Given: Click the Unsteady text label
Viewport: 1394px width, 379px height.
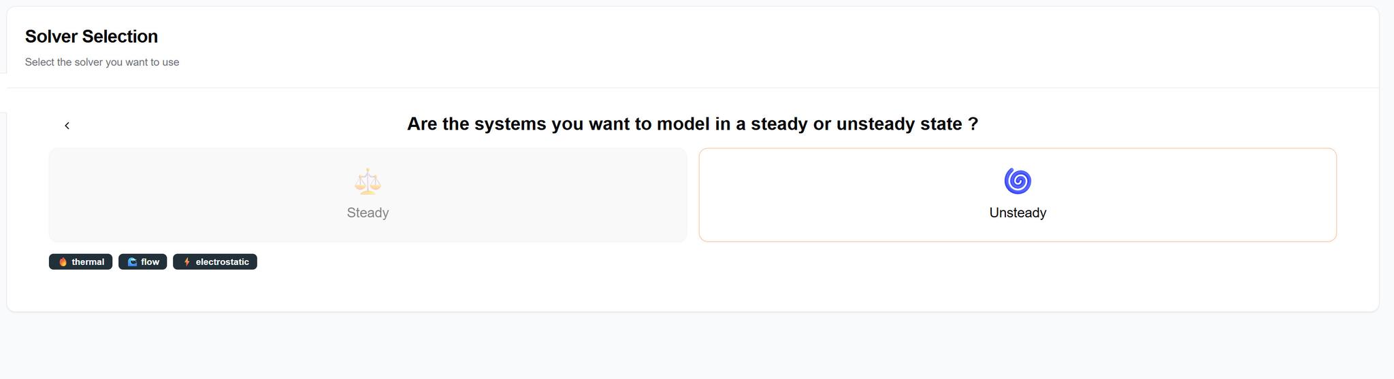Looking at the screenshot, I should click(x=1018, y=213).
